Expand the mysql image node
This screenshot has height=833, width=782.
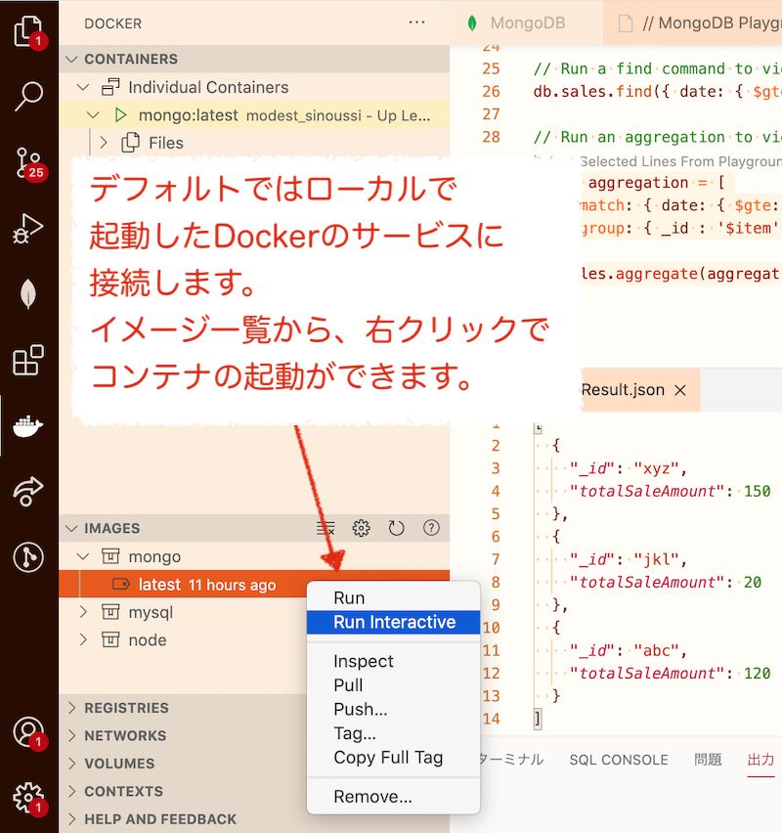pyautogui.click(x=83, y=612)
